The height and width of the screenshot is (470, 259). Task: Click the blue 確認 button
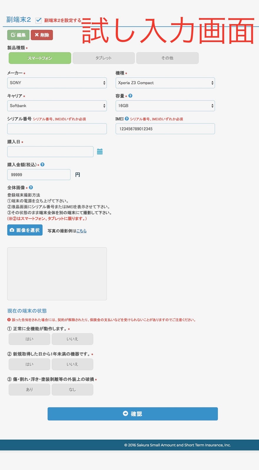pos(133,414)
